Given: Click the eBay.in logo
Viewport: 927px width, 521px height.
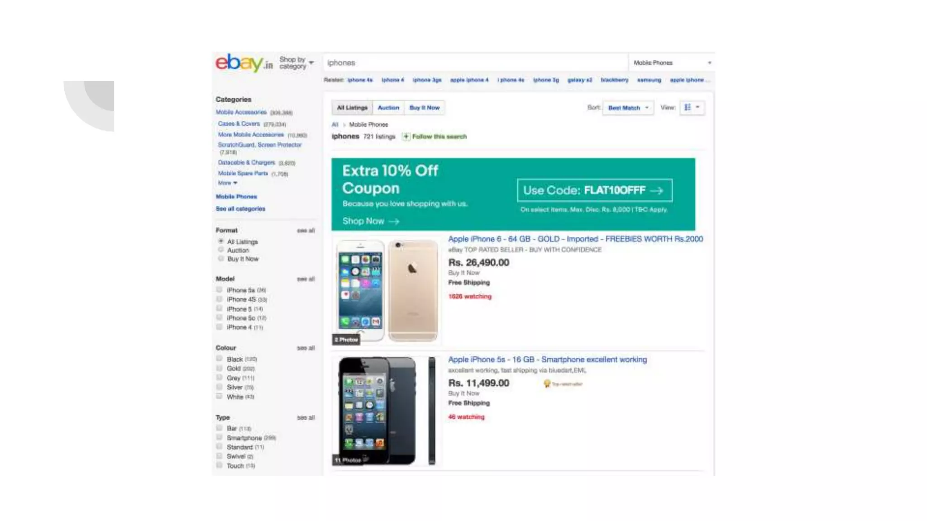Looking at the screenshot, I should click(x=244, y=63).
